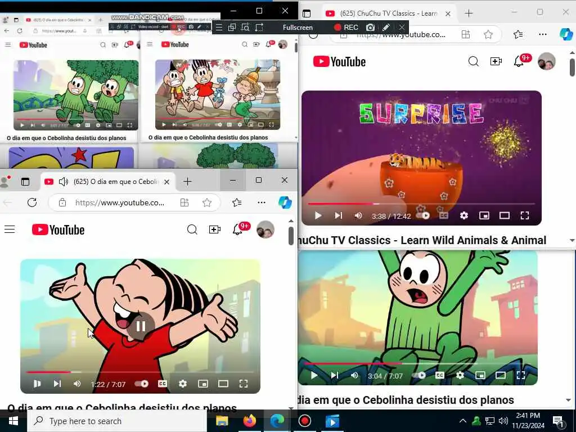The image size is (576, 432).
Task: Skip to next video in ChuChu TV player
Action: click(x=338, y=215)
